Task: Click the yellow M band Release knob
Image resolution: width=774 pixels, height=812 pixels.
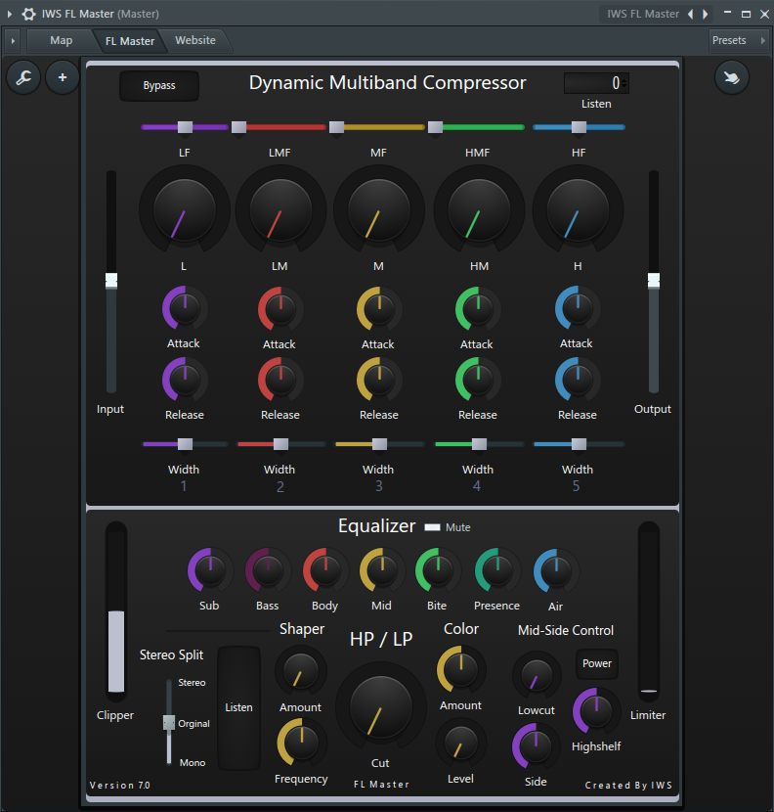Action: pyautogui.click(x=379, y=380)
